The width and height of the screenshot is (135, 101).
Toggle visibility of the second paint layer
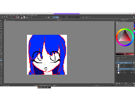click(x=117, y=67)
